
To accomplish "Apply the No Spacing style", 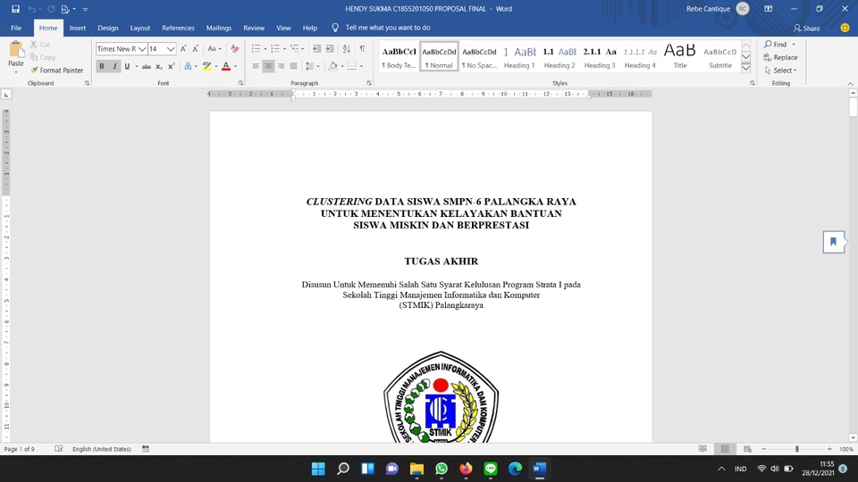I will click(479, 57).
